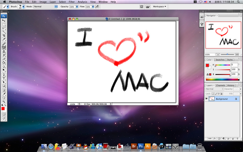The width and height of the screenshot is (243, 152).
Task: Open the brush Opacity slider dropdown
Action: coord(77,7)
